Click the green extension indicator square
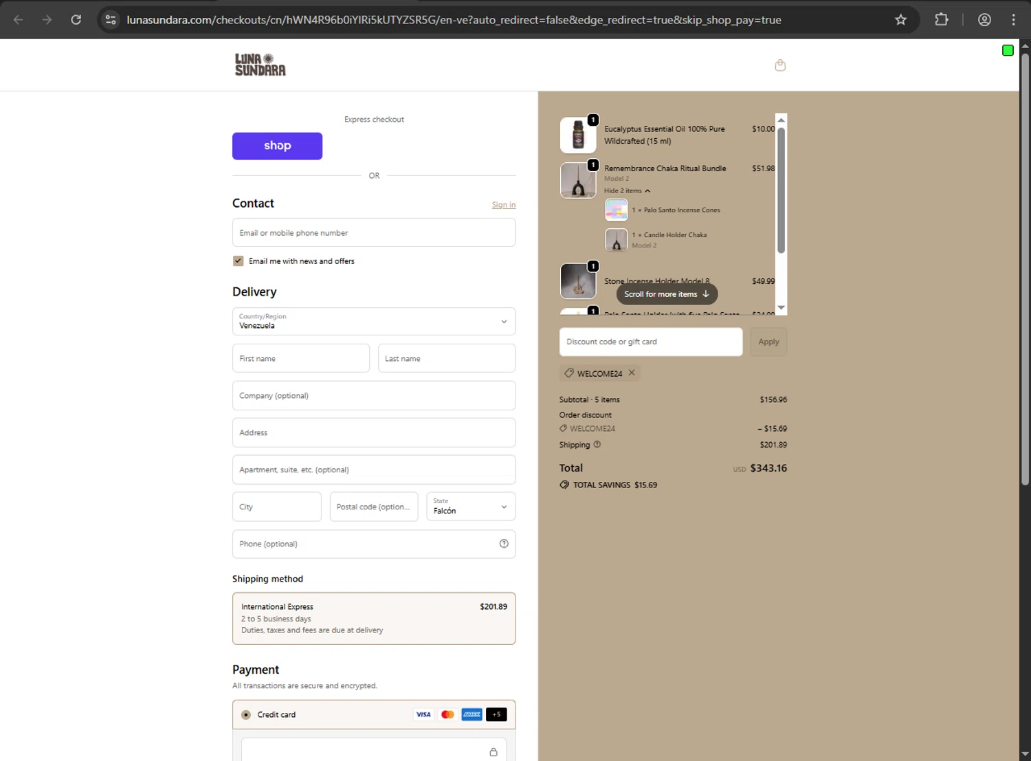 1008,50
